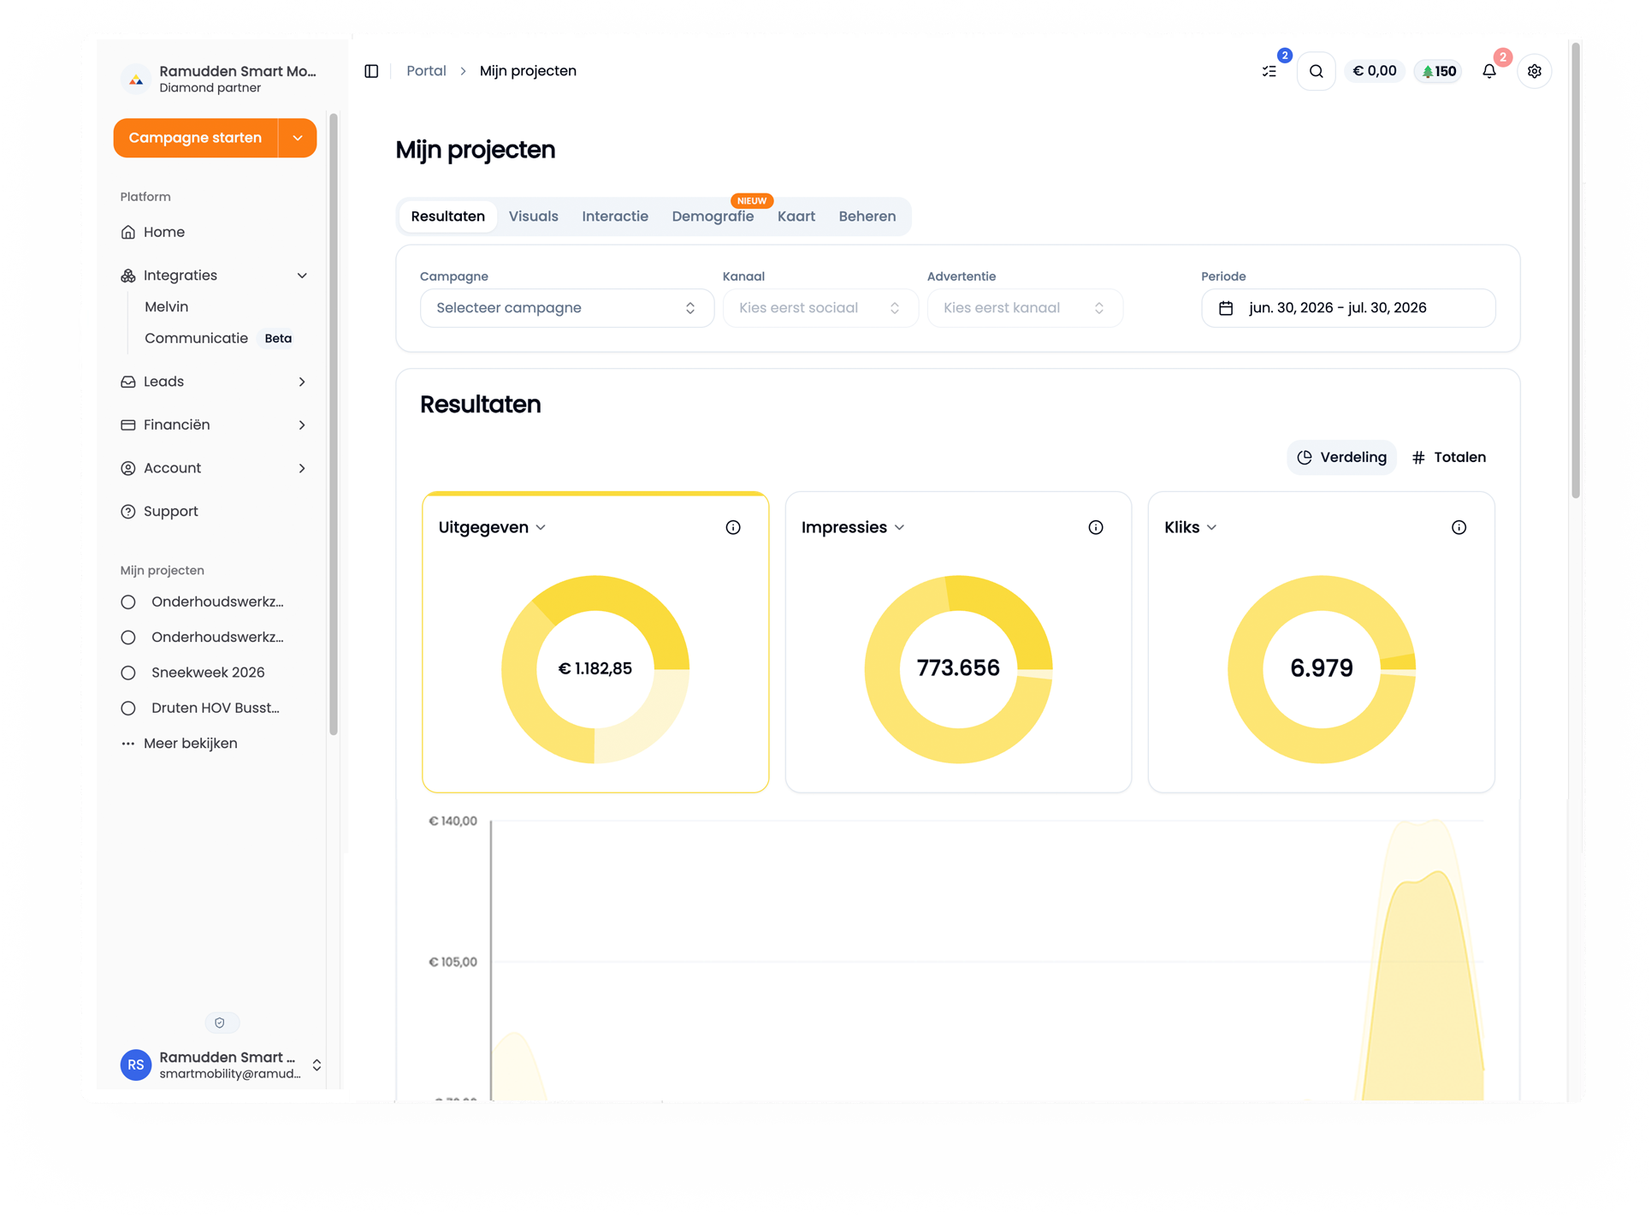This screenshot has width=1651, height=1216.
Task: Expand the Leads menu chevron
Action: [x=302, y=382]
